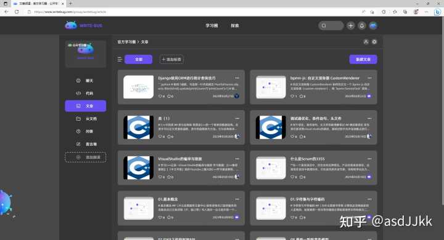The image size is (444, 240).
Task: Open the 01.基本概念 article title
Action: click(168, 199)
